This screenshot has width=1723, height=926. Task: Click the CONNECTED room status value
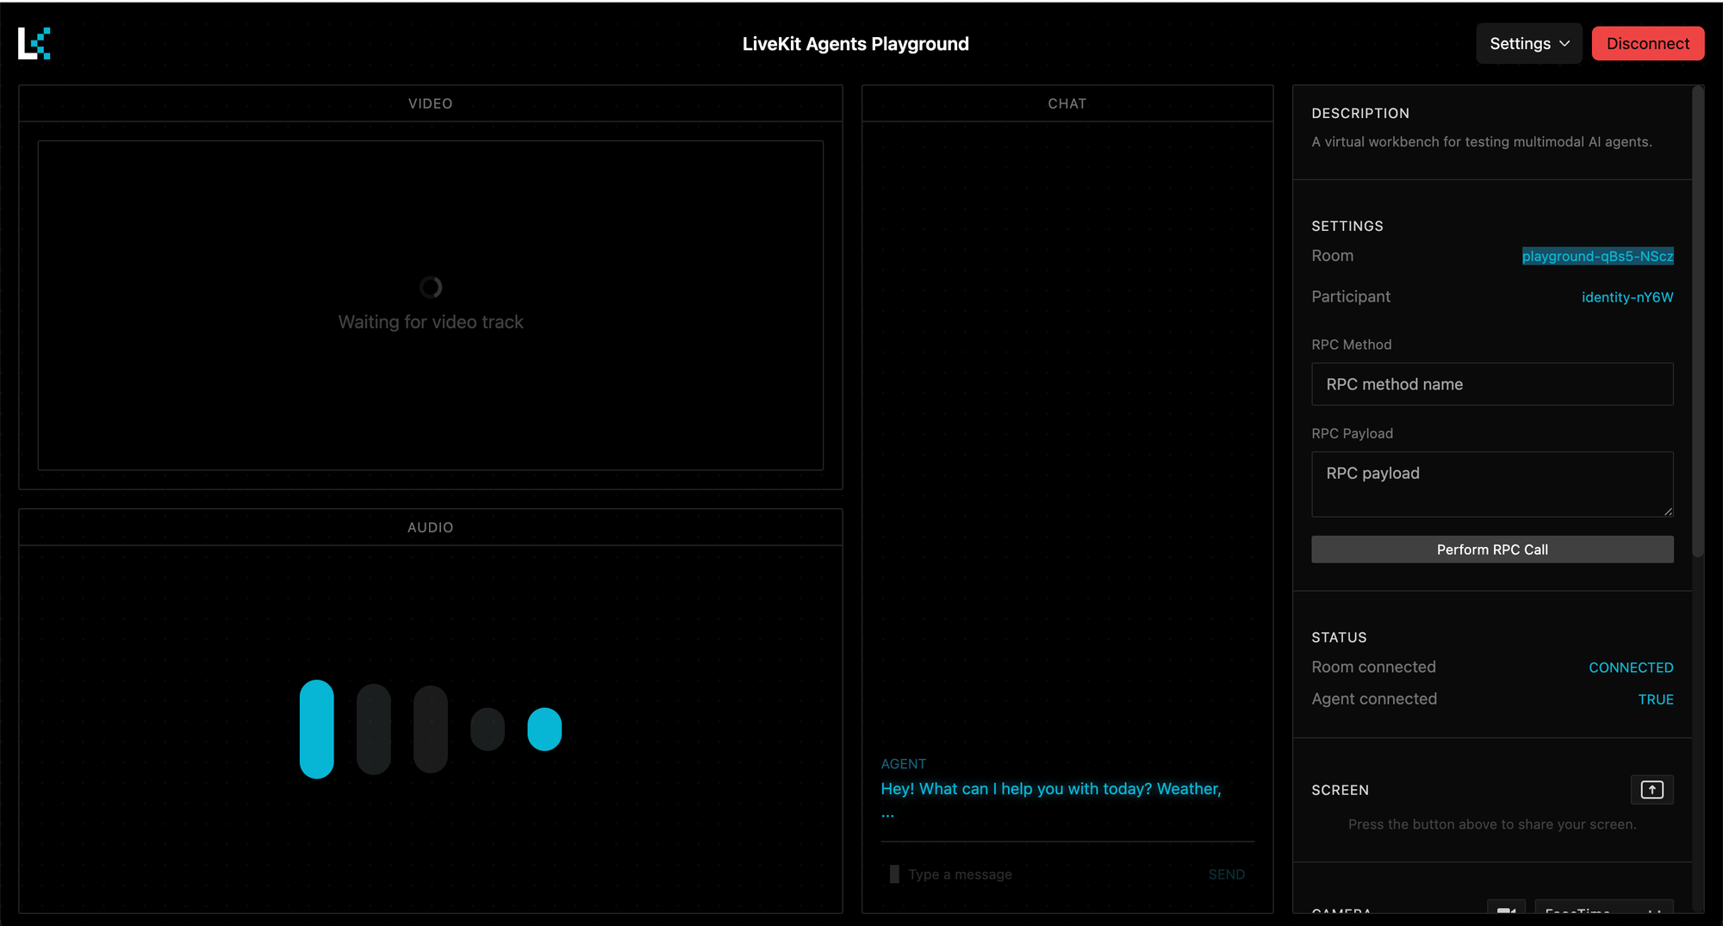(x=1631, y=668)
